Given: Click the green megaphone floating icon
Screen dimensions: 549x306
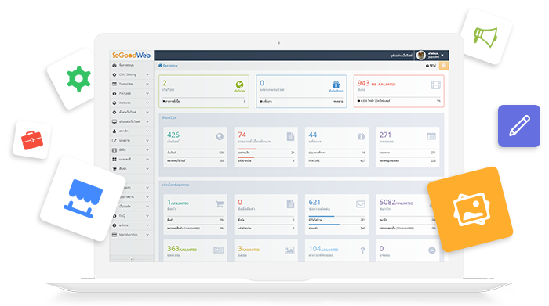Looking at the screenshot, I should pyautogui.click(x=486, y=37).
